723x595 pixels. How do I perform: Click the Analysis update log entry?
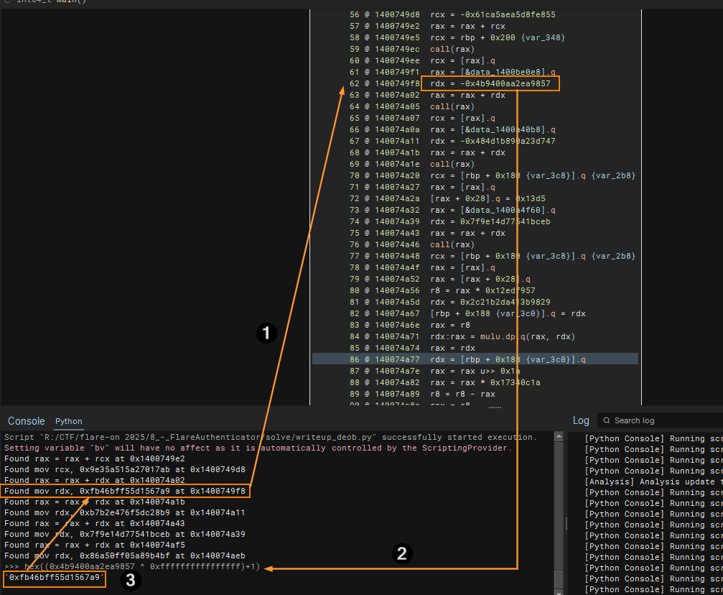(653, 481)
